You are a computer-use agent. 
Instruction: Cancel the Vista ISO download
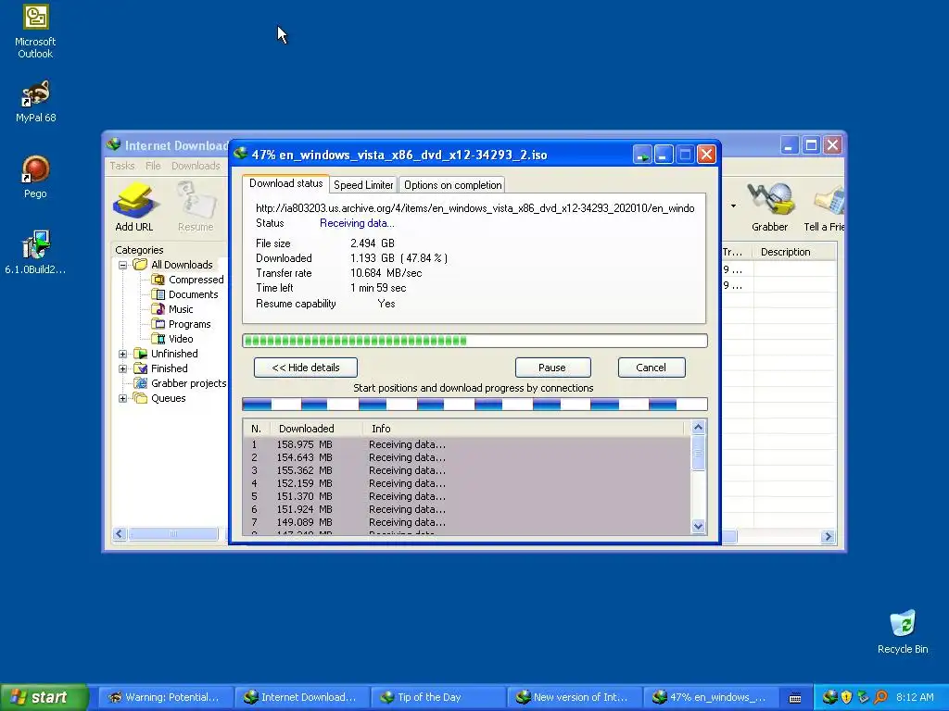652,368
